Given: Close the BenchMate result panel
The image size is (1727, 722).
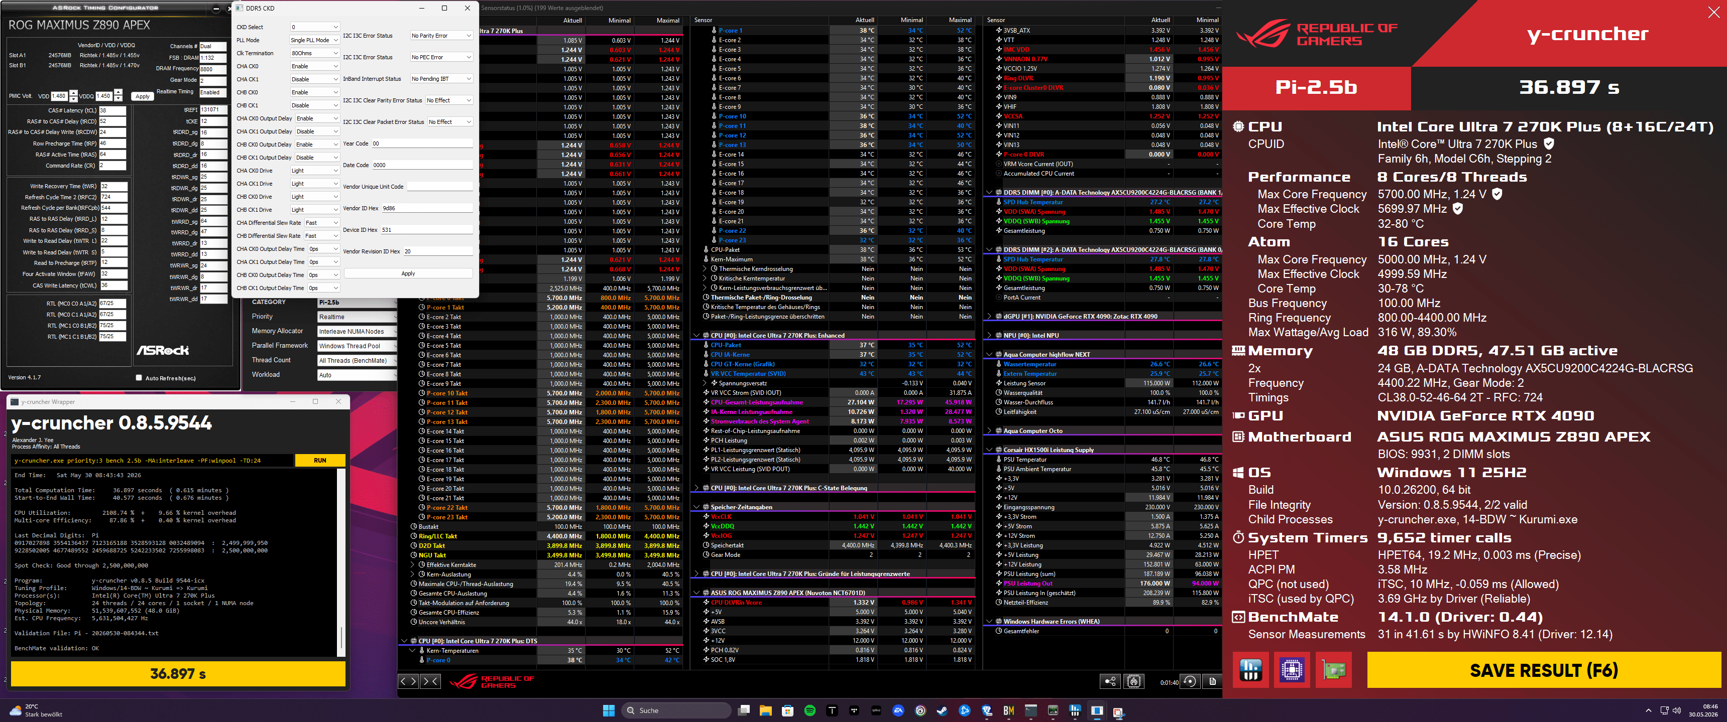Looking at the screenshot, I should [x=1713, y=13].
